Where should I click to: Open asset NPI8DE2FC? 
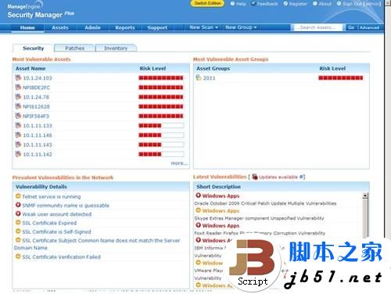37,88
